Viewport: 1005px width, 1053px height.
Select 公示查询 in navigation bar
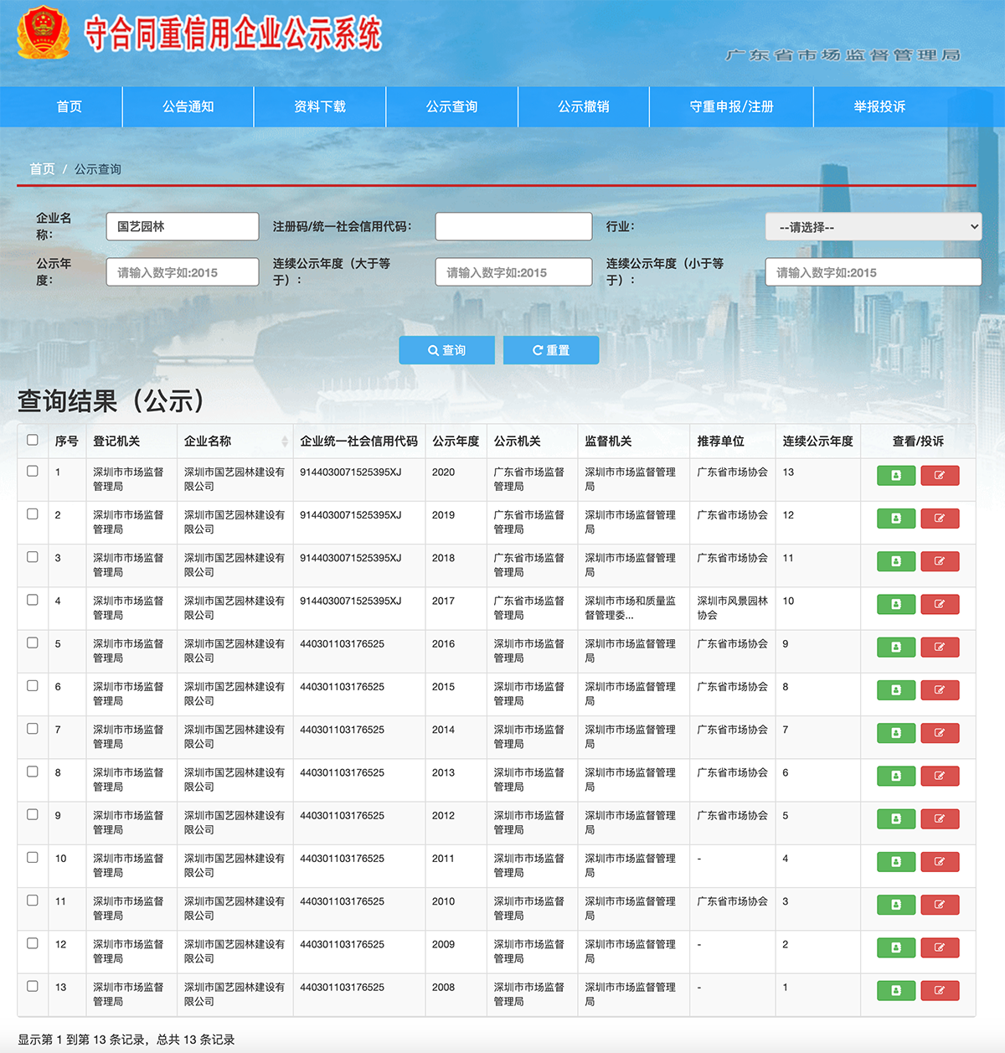452,106
